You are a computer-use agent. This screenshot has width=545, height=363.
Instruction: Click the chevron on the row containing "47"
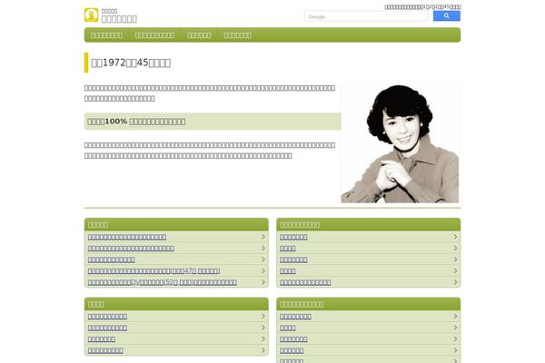[x=263, y=270]
